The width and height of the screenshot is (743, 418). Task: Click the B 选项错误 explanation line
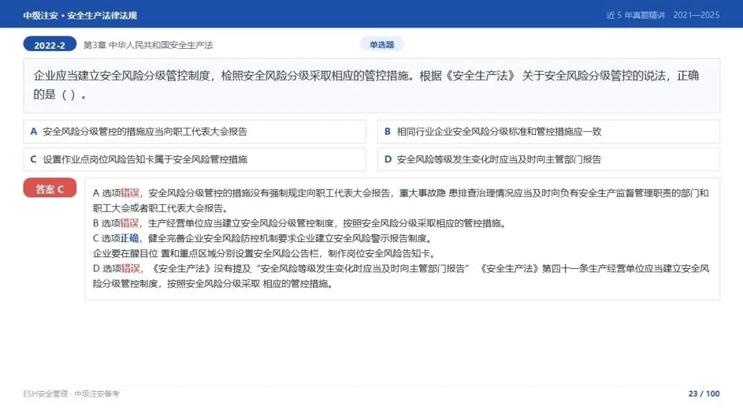[x=300, y=223]
